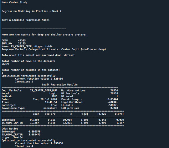This screenshot has height=148, width=169.
Task: Select the Df Residuals value 76518
Action: 114,93
